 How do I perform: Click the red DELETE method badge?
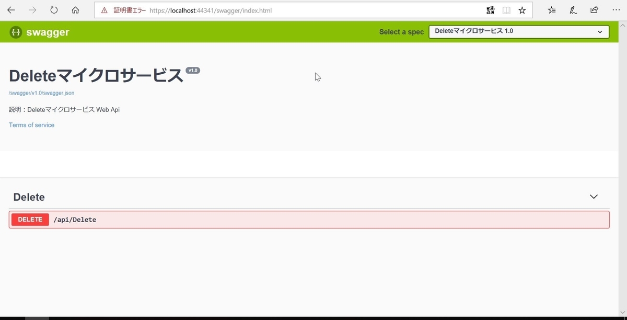30,219
